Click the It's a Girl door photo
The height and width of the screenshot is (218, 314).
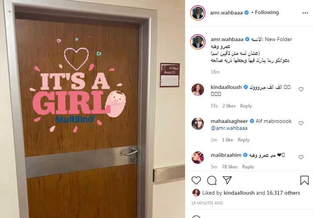(x=93, y=109)
